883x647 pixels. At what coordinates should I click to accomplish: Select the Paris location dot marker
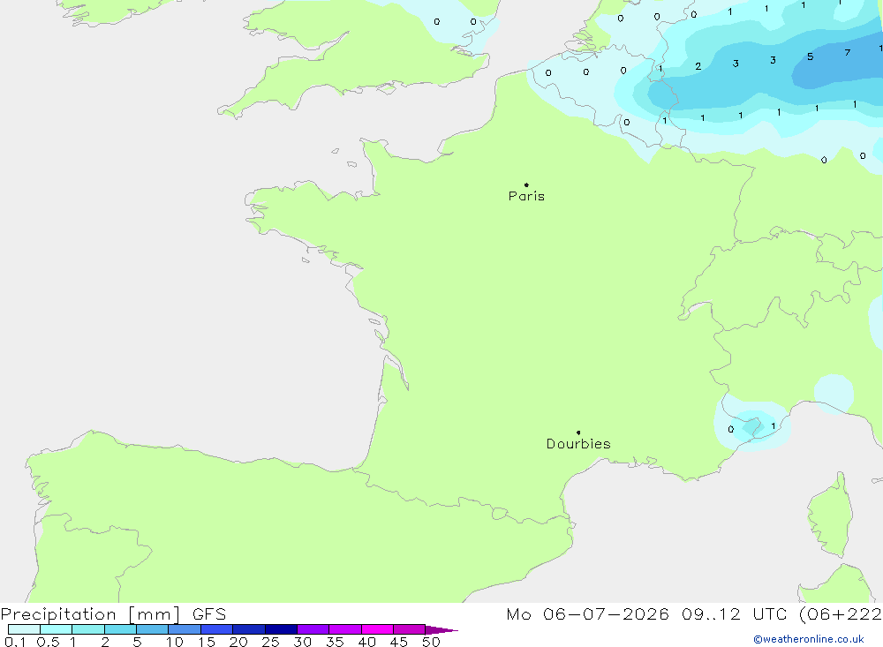tap(526, 184)
